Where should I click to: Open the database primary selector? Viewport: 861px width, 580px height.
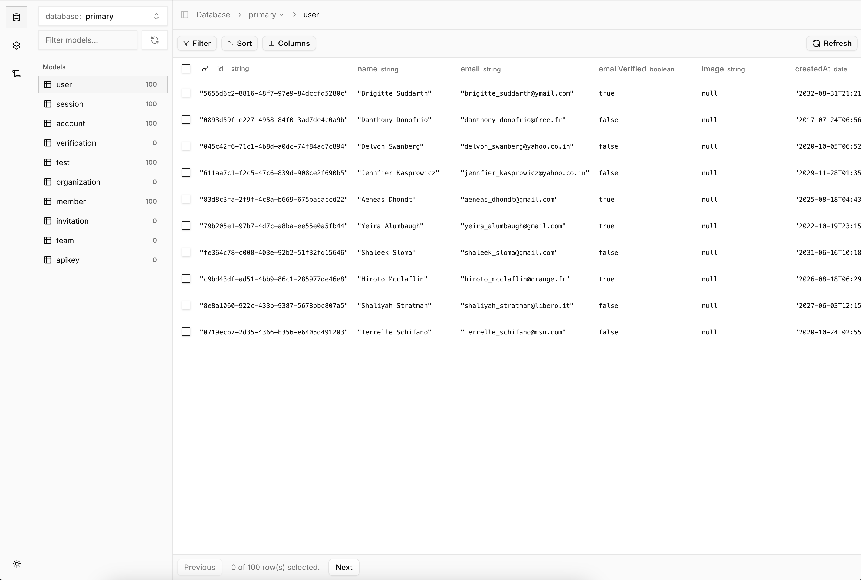(103, 16)
